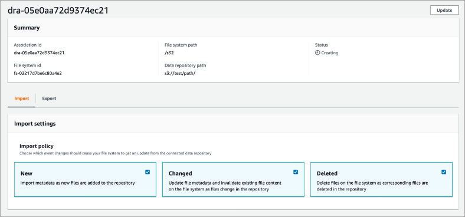Click the File system id label
465x217 pixels.
tap(27, 65)
